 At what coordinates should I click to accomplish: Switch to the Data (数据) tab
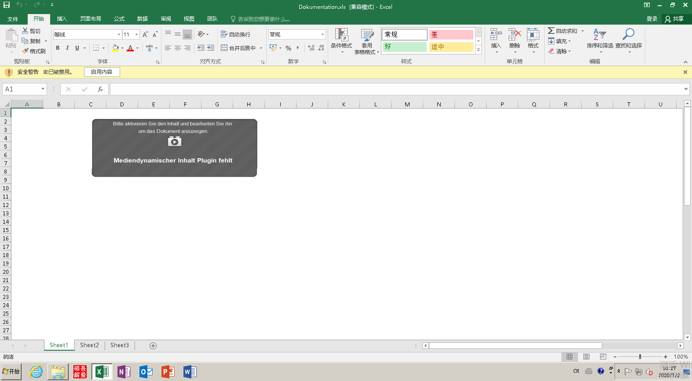point(143,19)
